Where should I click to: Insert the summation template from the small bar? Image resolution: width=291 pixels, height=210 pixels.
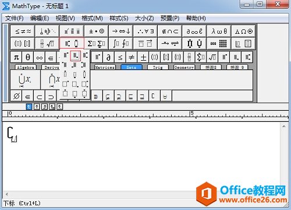point(201,57)
